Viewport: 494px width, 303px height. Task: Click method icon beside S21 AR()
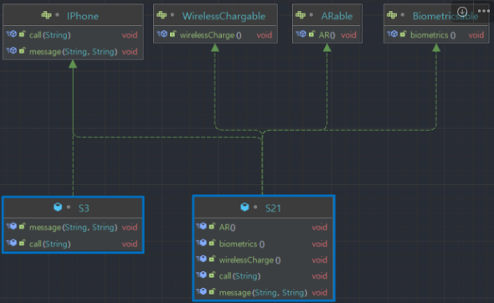coord(202,226)
